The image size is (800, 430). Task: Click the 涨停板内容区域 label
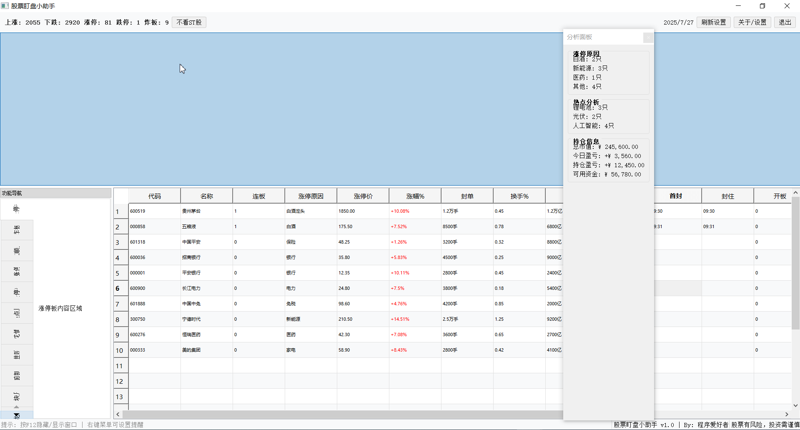(60, 308)
